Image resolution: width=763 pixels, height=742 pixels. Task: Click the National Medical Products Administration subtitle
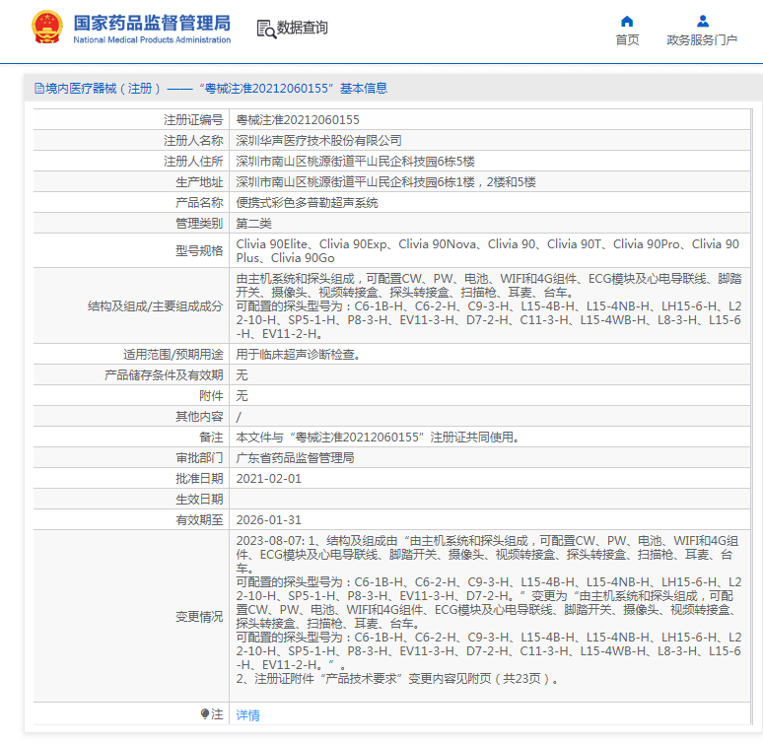pos(152,39)
